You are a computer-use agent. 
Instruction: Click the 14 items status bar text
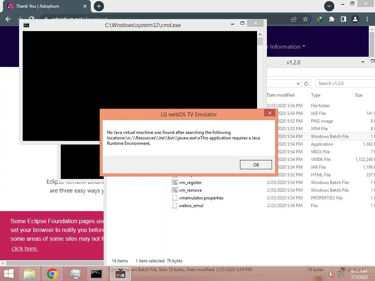[120, 261]
